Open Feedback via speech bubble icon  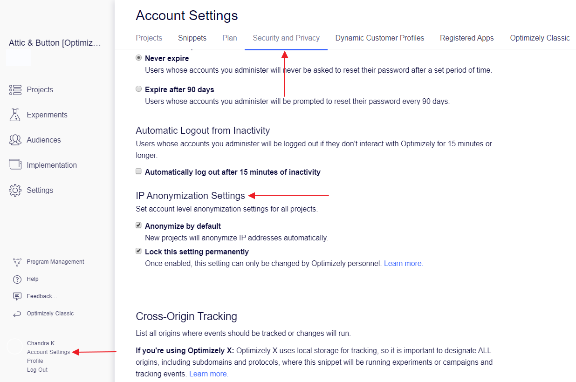[x=17, y=296]
